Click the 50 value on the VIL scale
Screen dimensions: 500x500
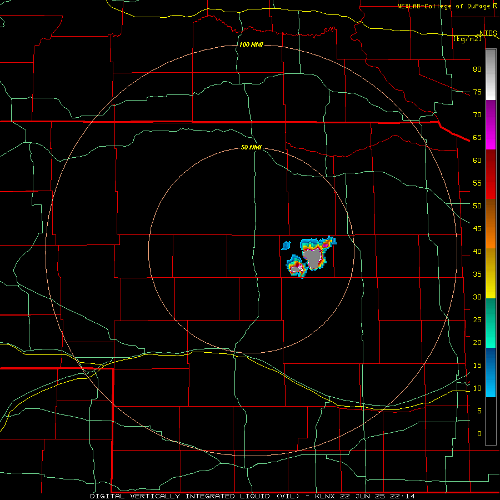tap(477, 206)
